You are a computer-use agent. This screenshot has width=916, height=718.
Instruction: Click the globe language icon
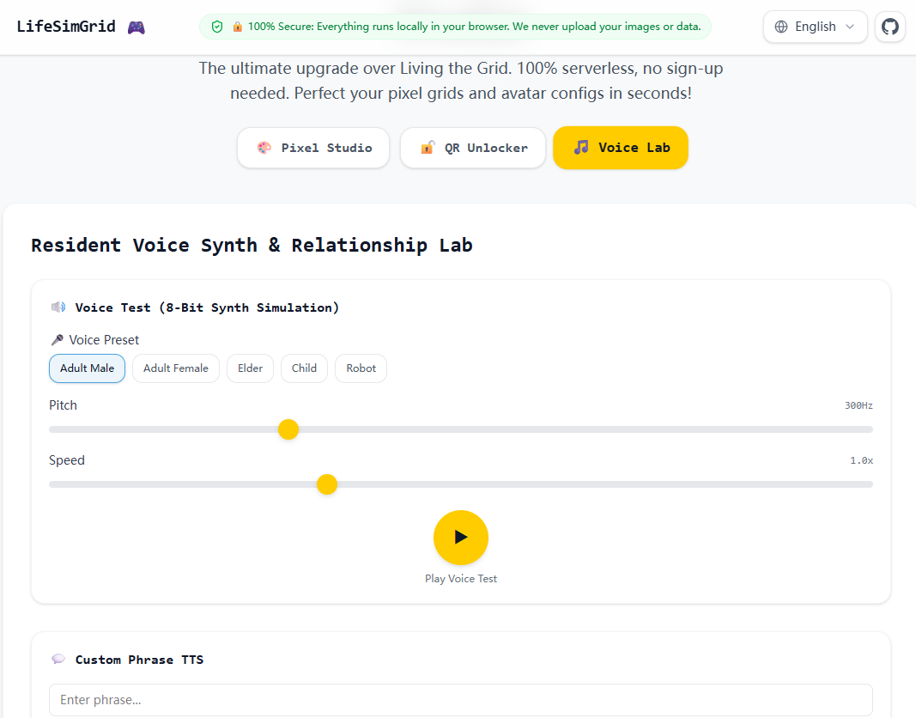coord(781,27)
